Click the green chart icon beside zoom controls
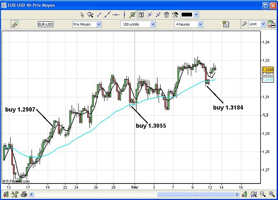 click(x=245, y=194)
